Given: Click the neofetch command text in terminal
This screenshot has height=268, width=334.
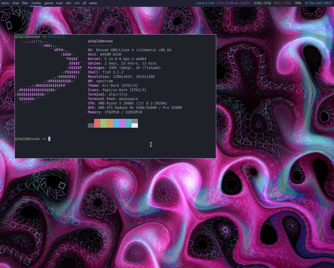Looking at the screenshot, I should [x=57, y=37].
